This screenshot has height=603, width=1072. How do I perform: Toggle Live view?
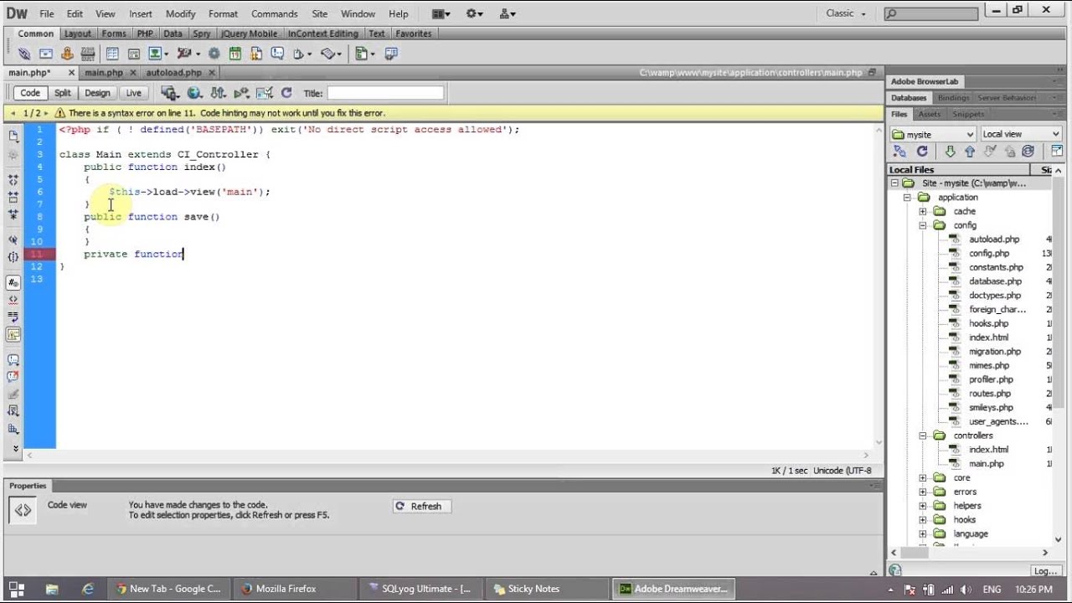133,93
